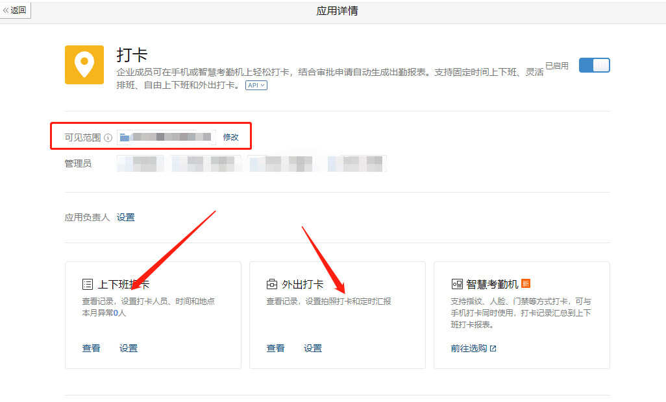Click the 外出打卡 briefcase icon
666x402 pixels.
272,284
